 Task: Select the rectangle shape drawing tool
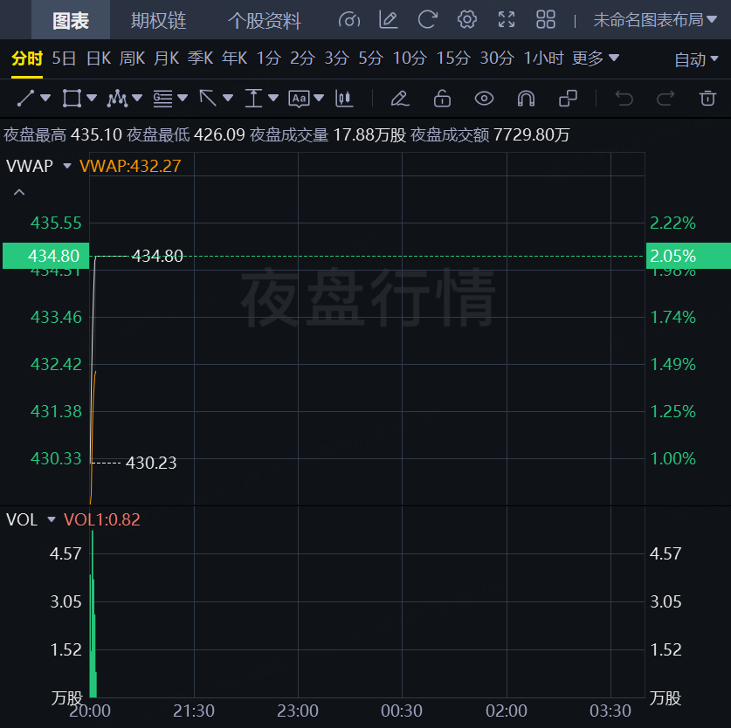[72, 99]
